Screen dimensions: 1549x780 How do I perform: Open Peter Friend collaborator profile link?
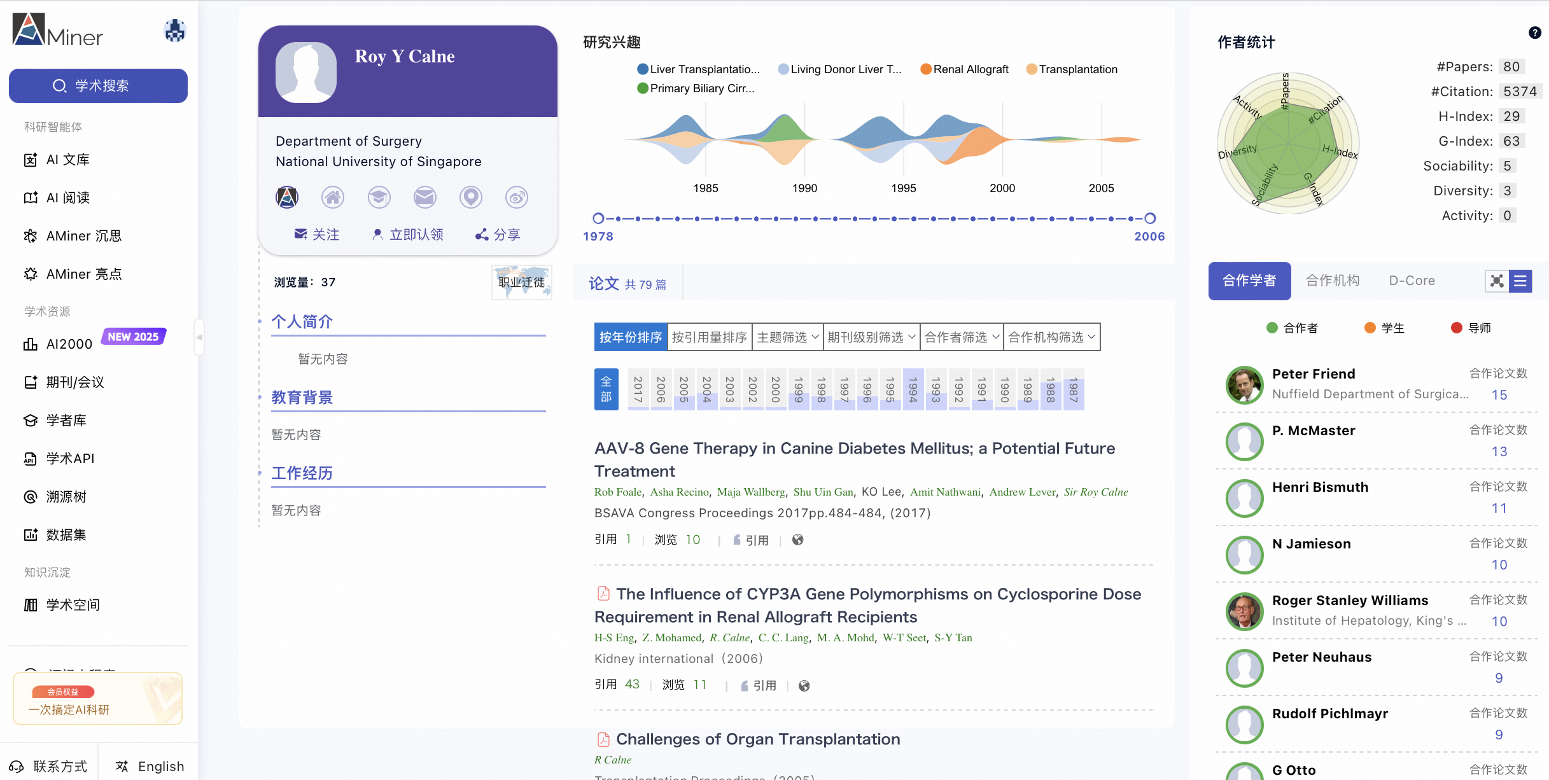(x=1314, y=374)
